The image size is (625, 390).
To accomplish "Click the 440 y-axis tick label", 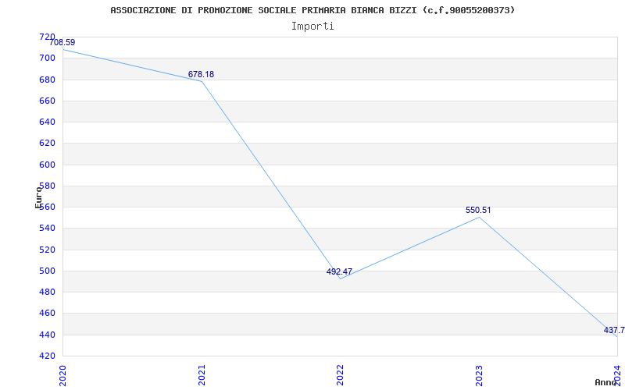I will tap(48, 335).
